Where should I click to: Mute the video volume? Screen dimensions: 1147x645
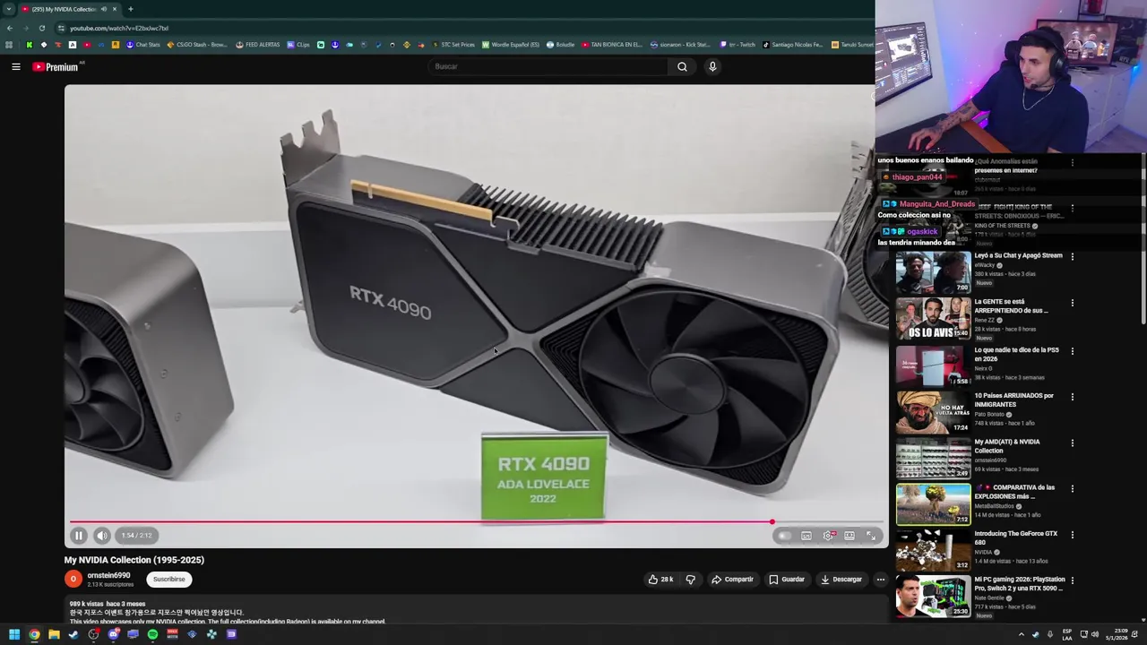click(102, 536)
